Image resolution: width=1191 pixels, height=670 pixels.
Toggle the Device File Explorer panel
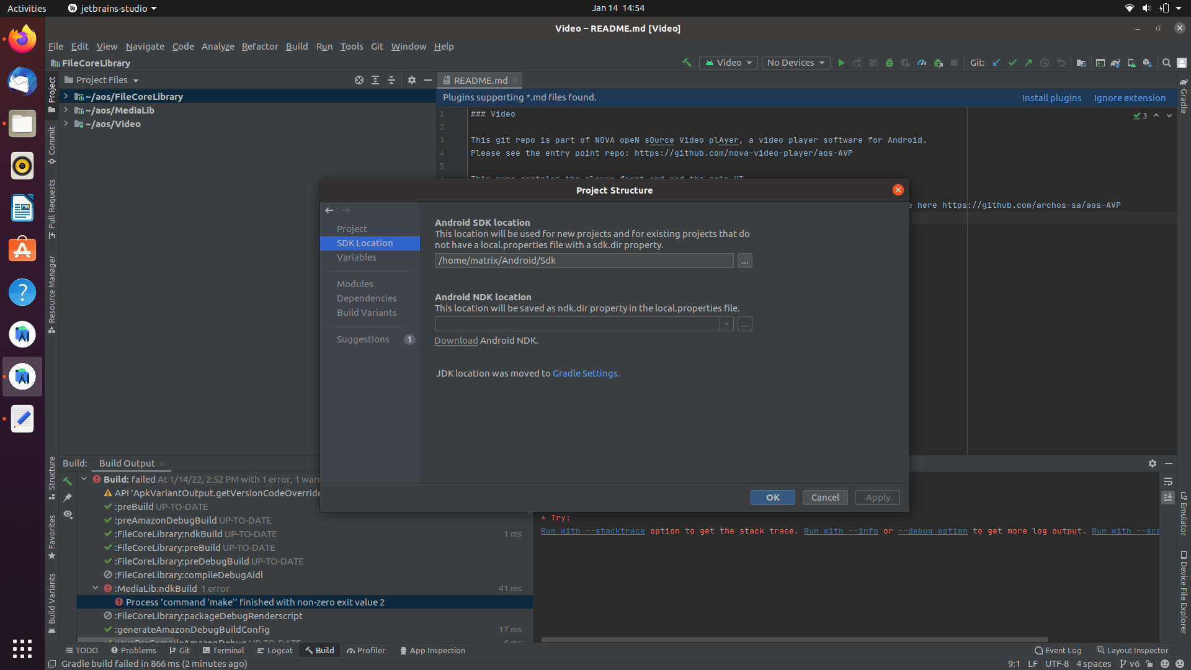click(x=1184, y=589)
